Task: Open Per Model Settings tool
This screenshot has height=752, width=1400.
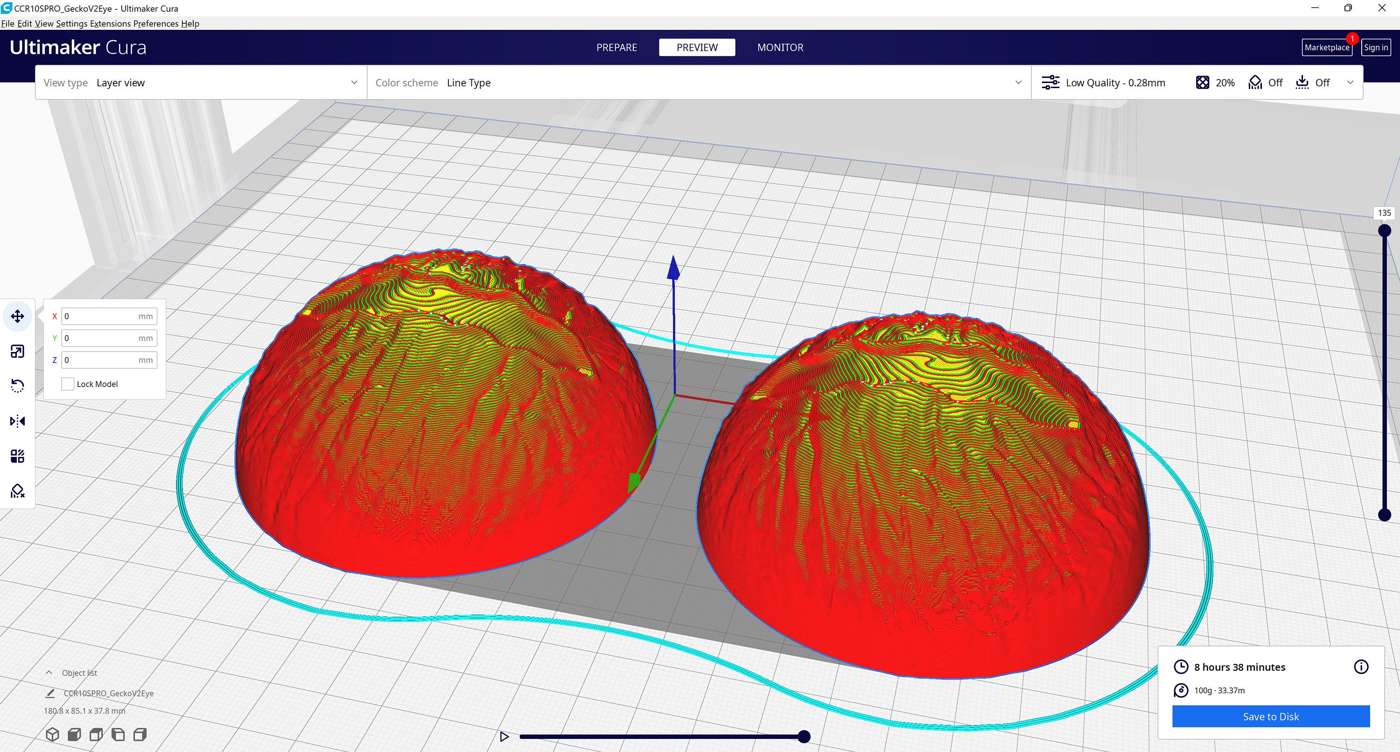Action: pyautogui.click(x=17, y=455)
